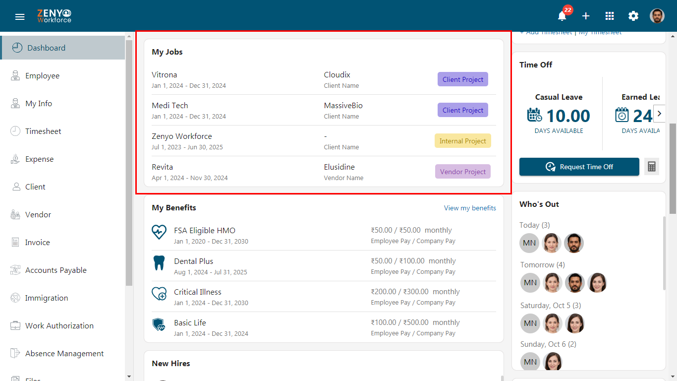Click the Request Time Off button
Image resolution: width=677 pixels, height=381 pixels.
579,167
